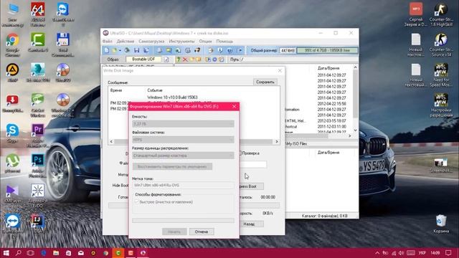Open the Помощь menu
Image resolution: width=459 pixels, height=258 pixels.
[224, 42]
